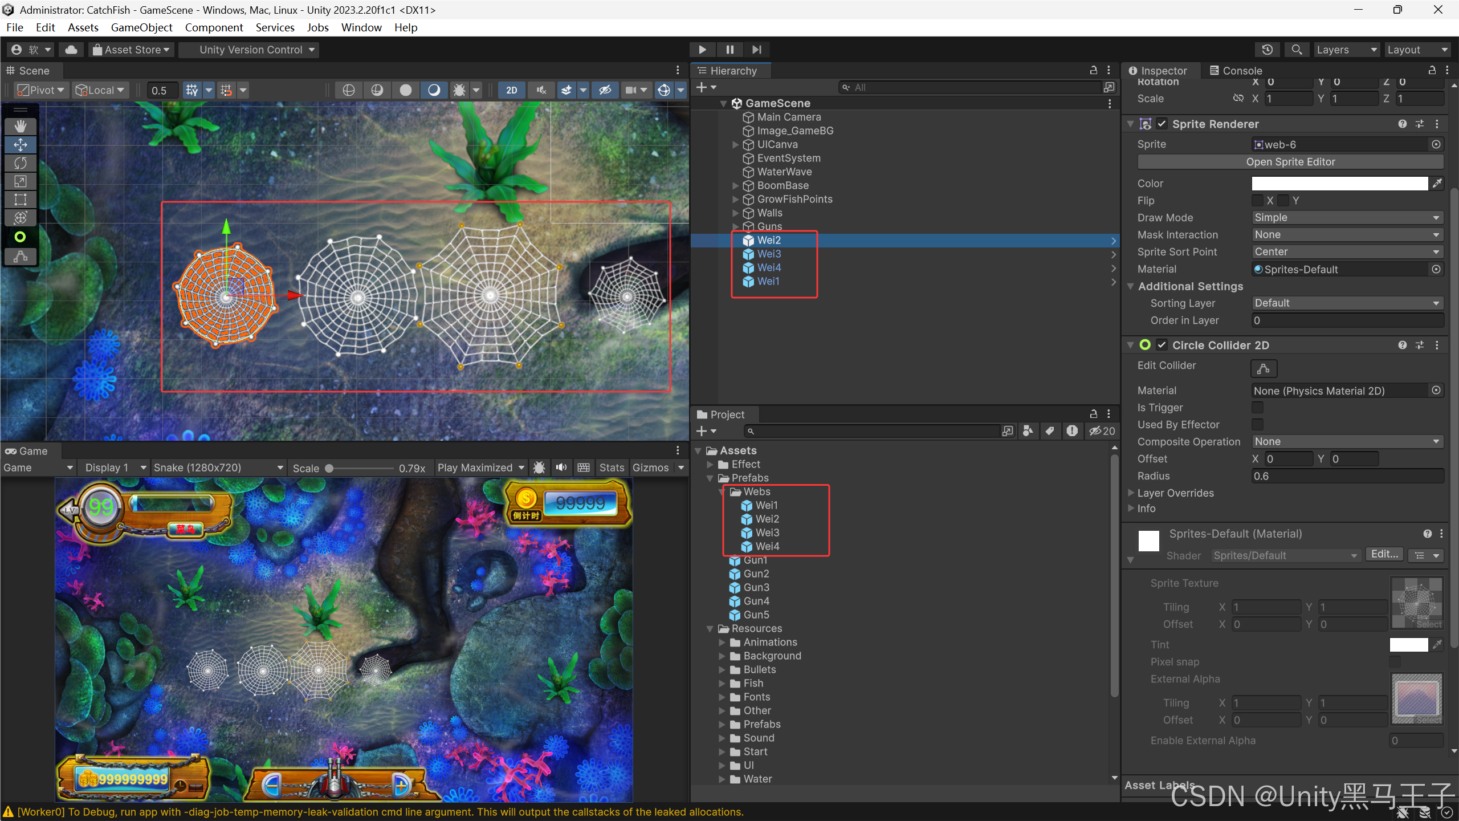Select the Rect tool
Screen dimensions: 1459x821
click(x=21, y=200)
